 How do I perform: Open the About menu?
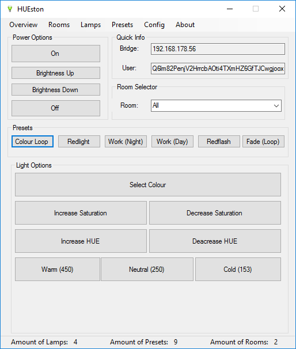pyautogui.click(x=185, y=25)
